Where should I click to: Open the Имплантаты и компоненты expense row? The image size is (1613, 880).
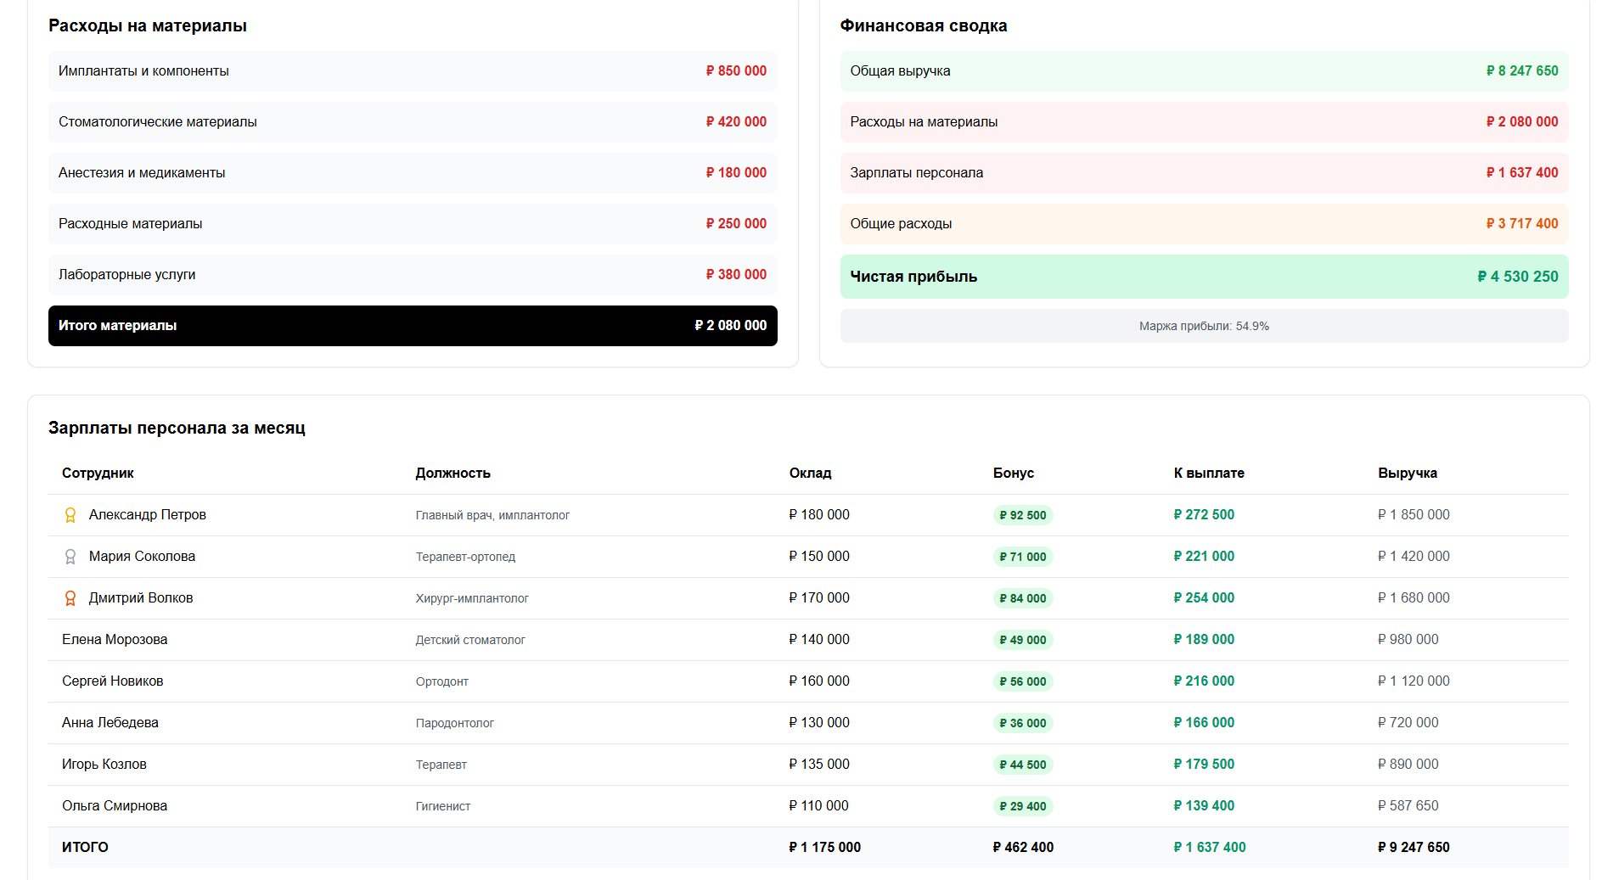click(x=413, y=71)
